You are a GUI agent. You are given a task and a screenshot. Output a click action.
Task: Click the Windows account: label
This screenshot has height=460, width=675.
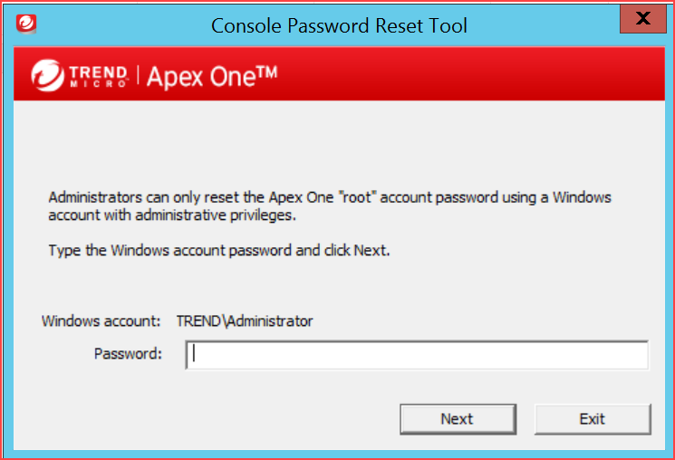tap(101, 321)
